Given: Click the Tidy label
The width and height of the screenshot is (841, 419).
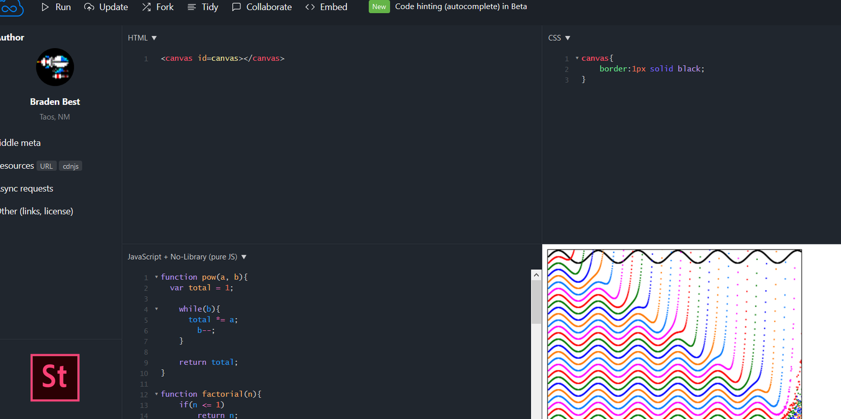Looking at the screenshot, I should [210, 7].
